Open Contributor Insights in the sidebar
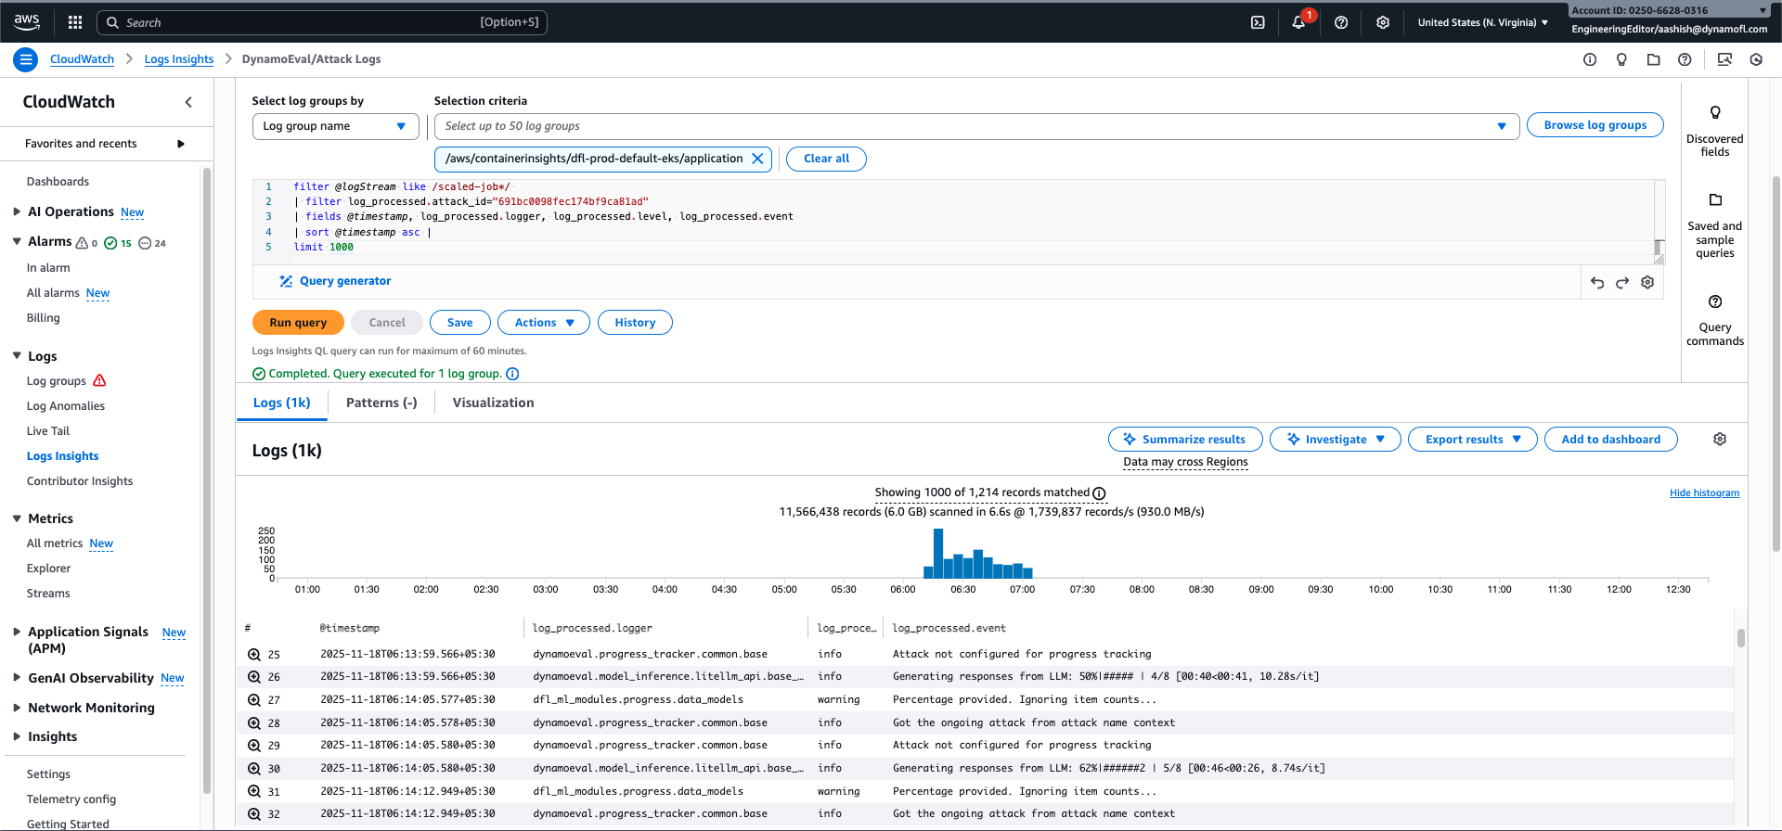This screenshot has height=831, width=1782. click(80, 481)
